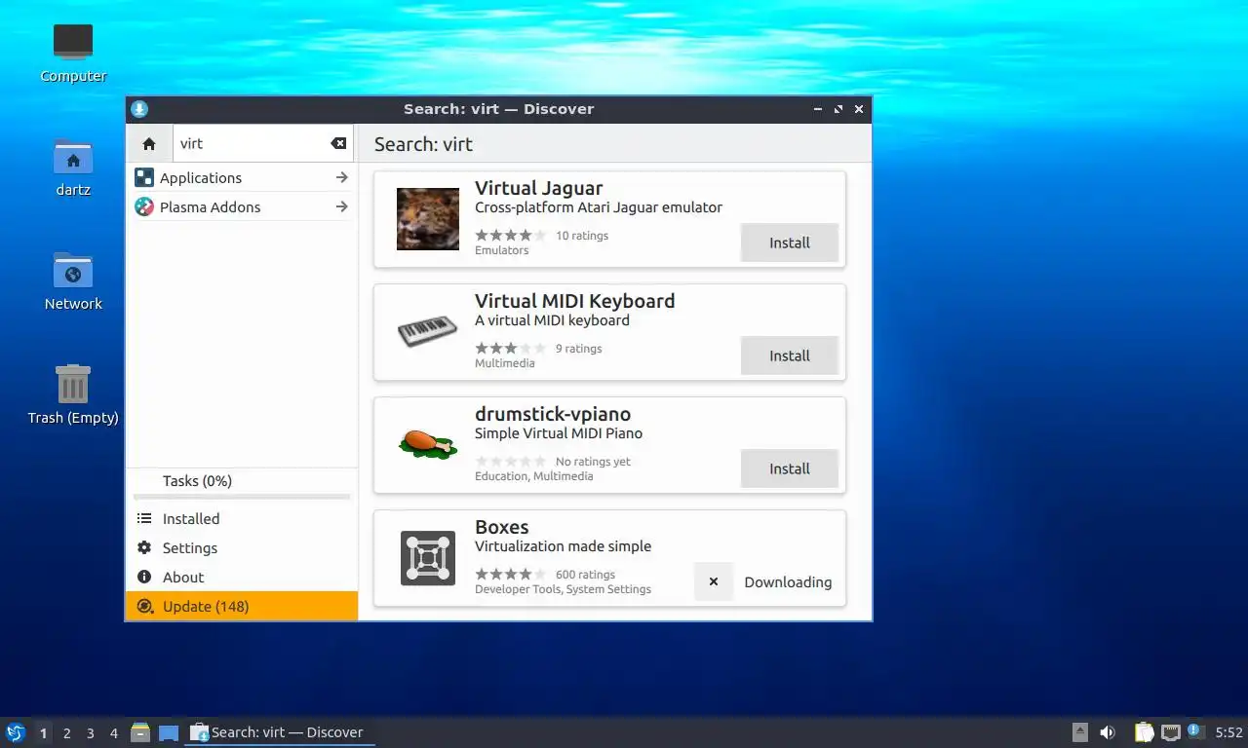Click the Boxes app icon
Image resolution: width=1248 pixels, height=748 pixels.
click(428, 558)
